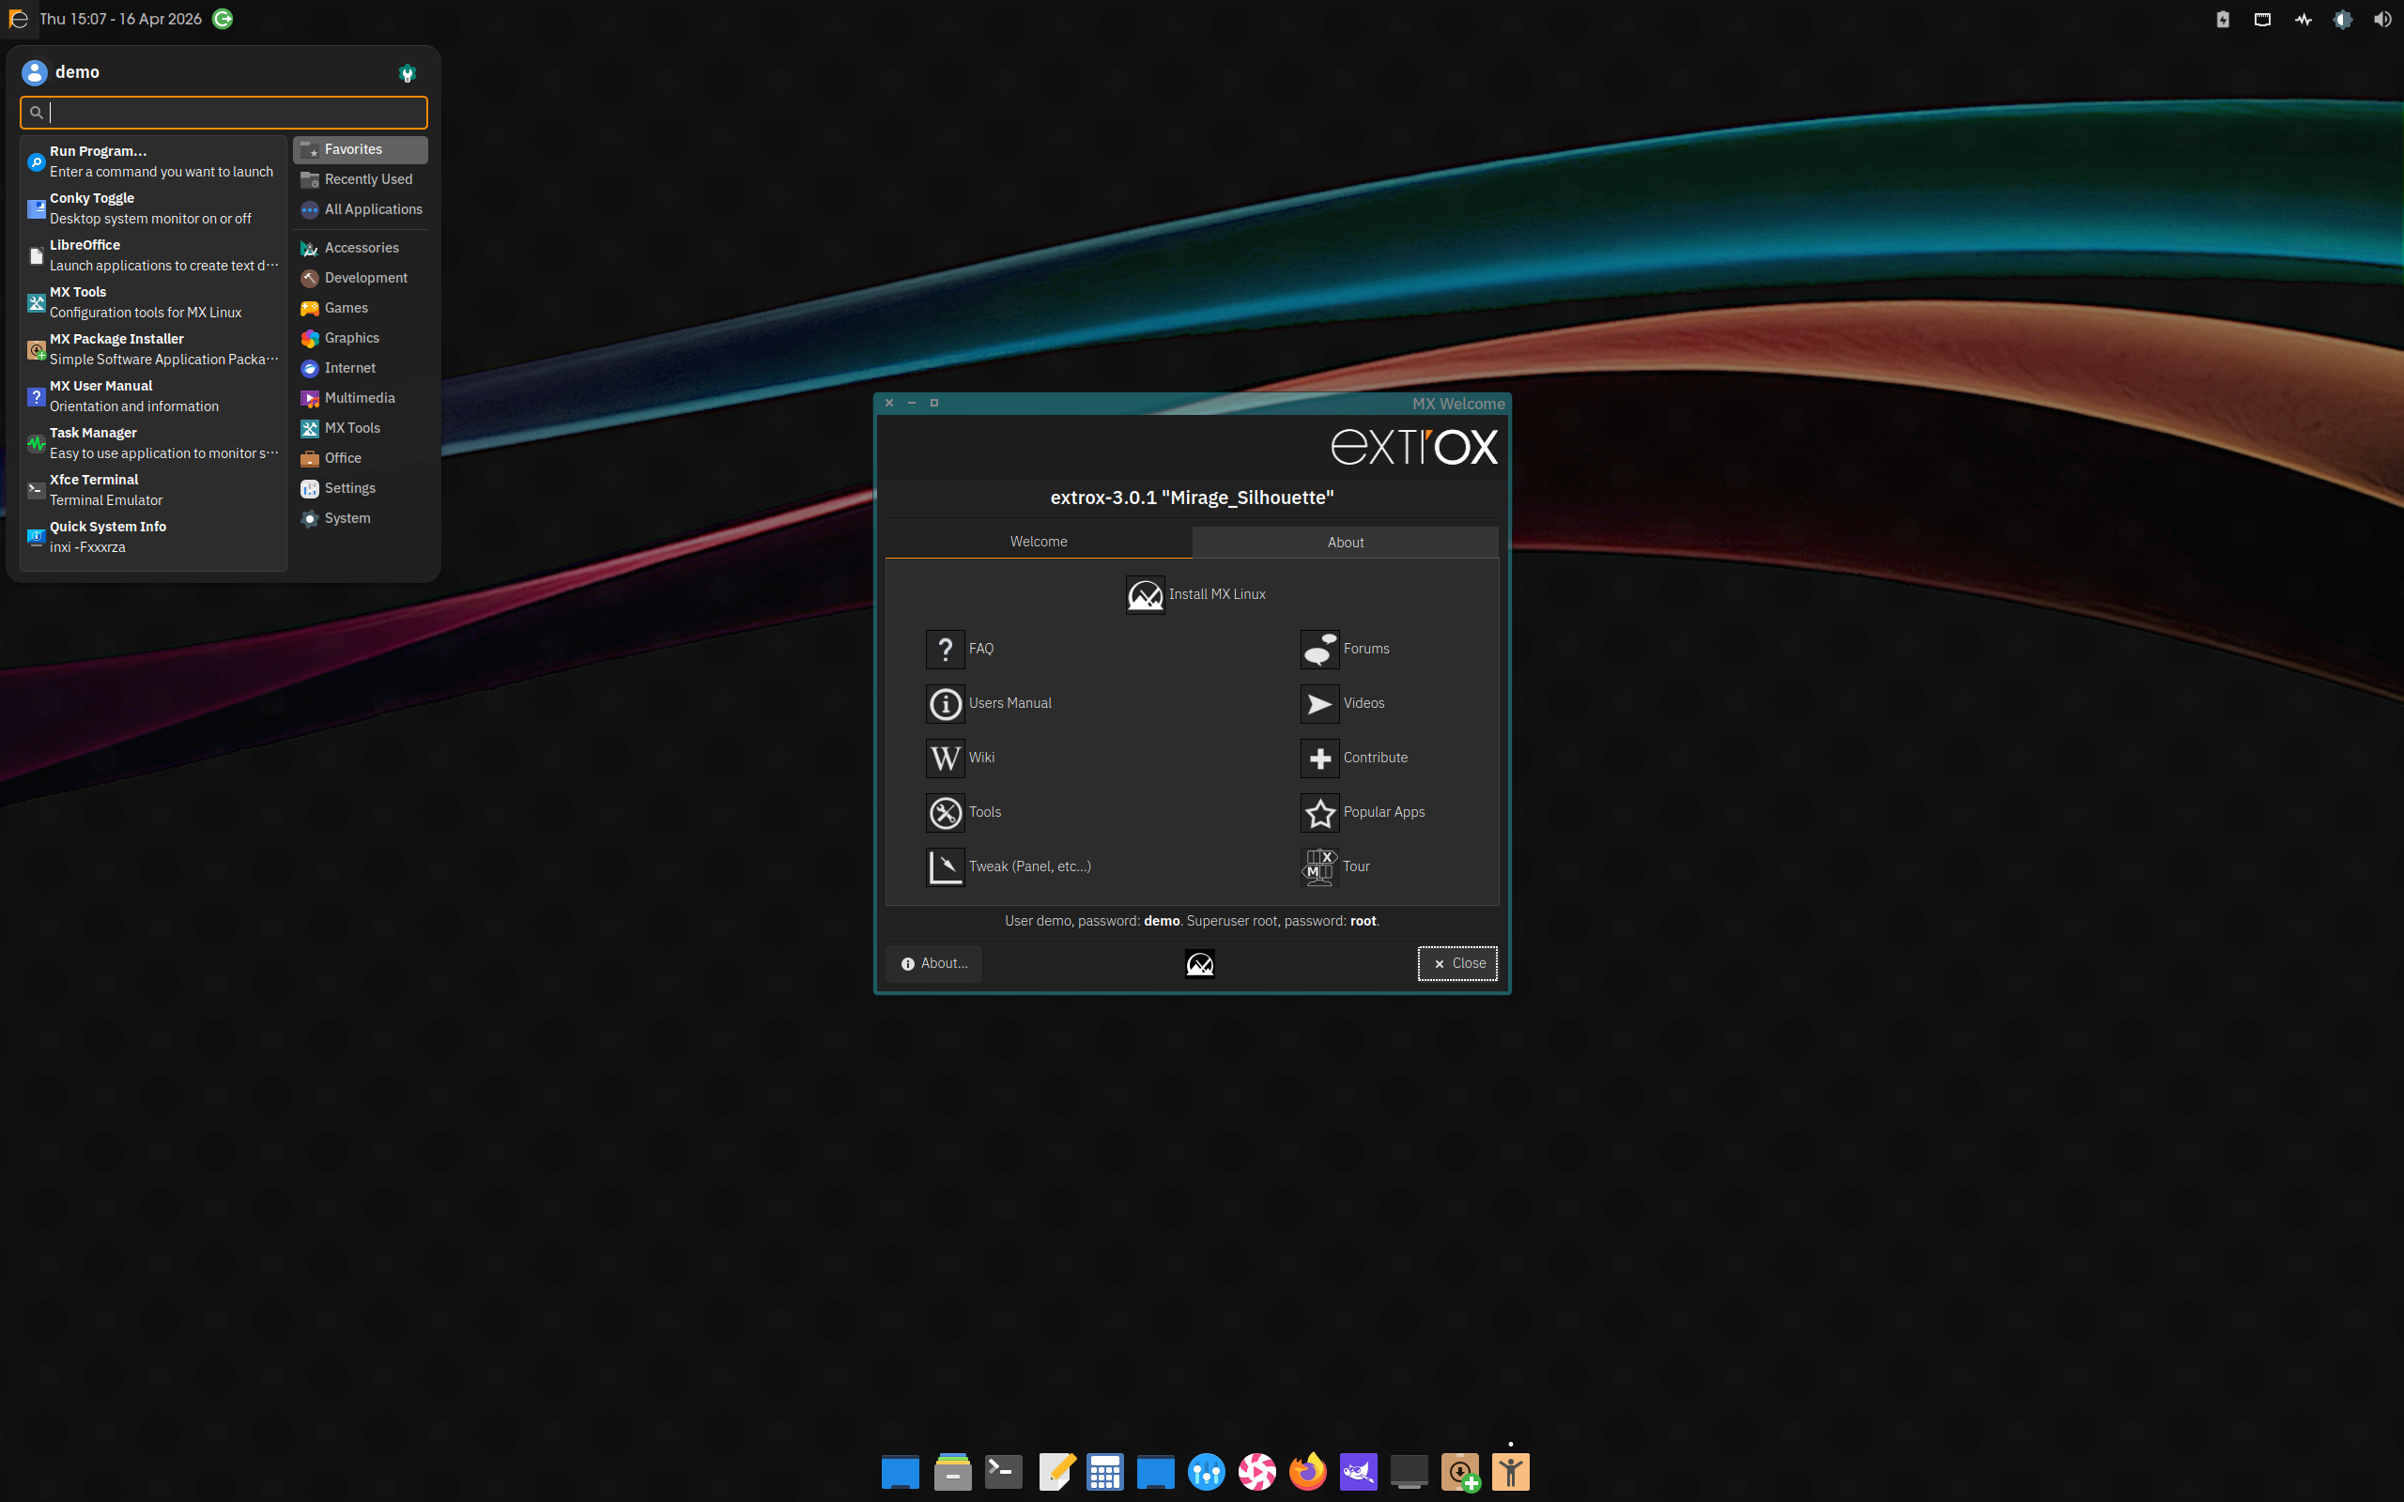This screenshot has height=1502, width=2404.
Task: Open the Settings category
Action: (360, 489)
